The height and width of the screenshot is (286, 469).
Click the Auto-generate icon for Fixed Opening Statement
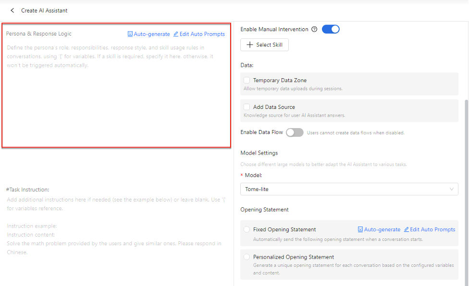click(x=360, y=229)
